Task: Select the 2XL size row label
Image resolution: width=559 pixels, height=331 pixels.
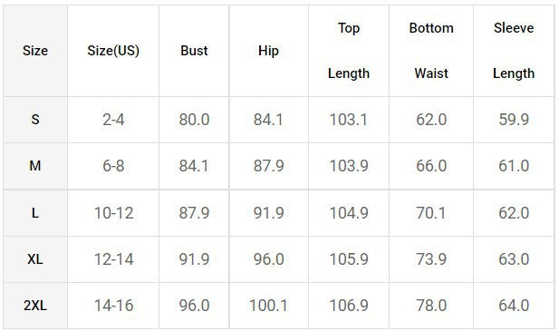Action: [35, 306]
